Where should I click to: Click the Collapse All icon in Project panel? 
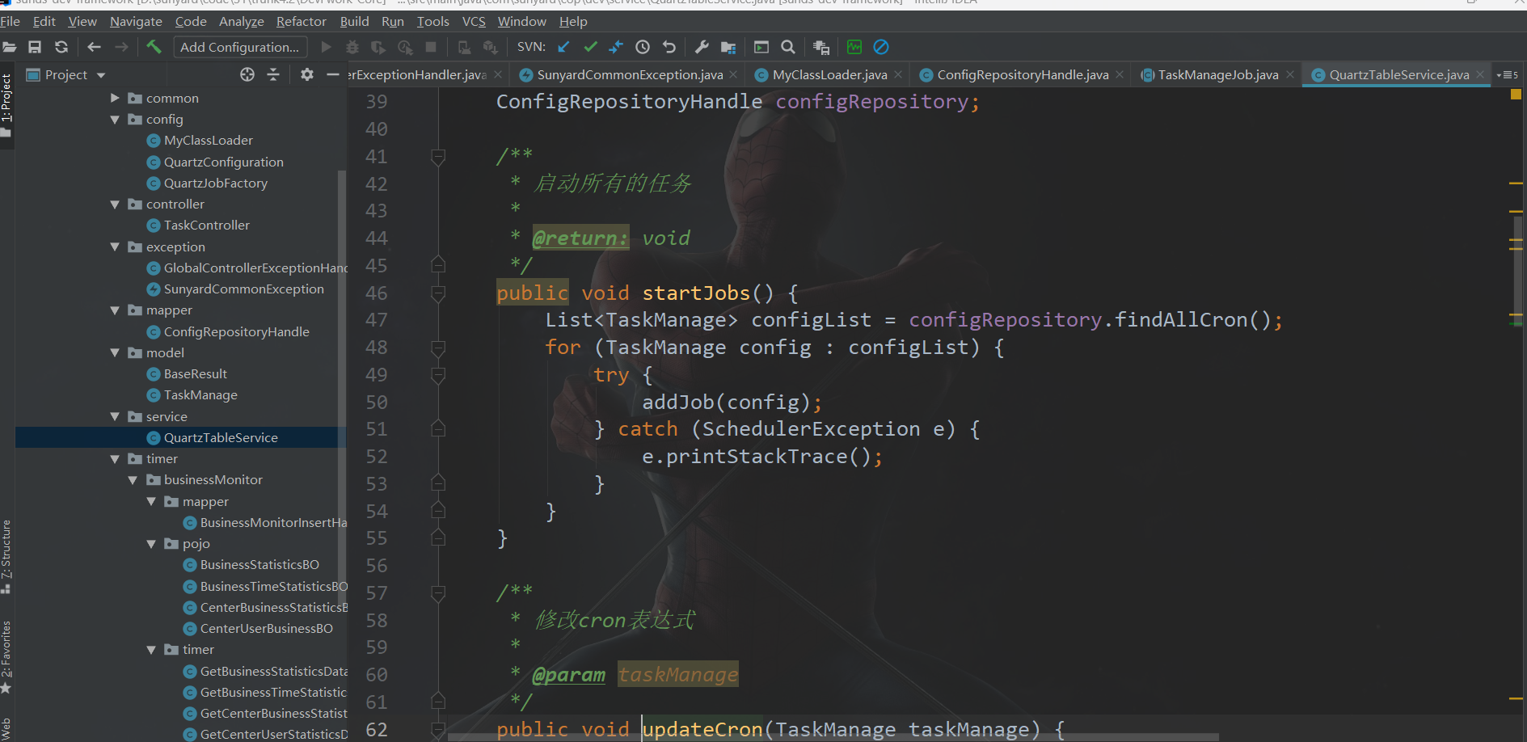(273, 74)
